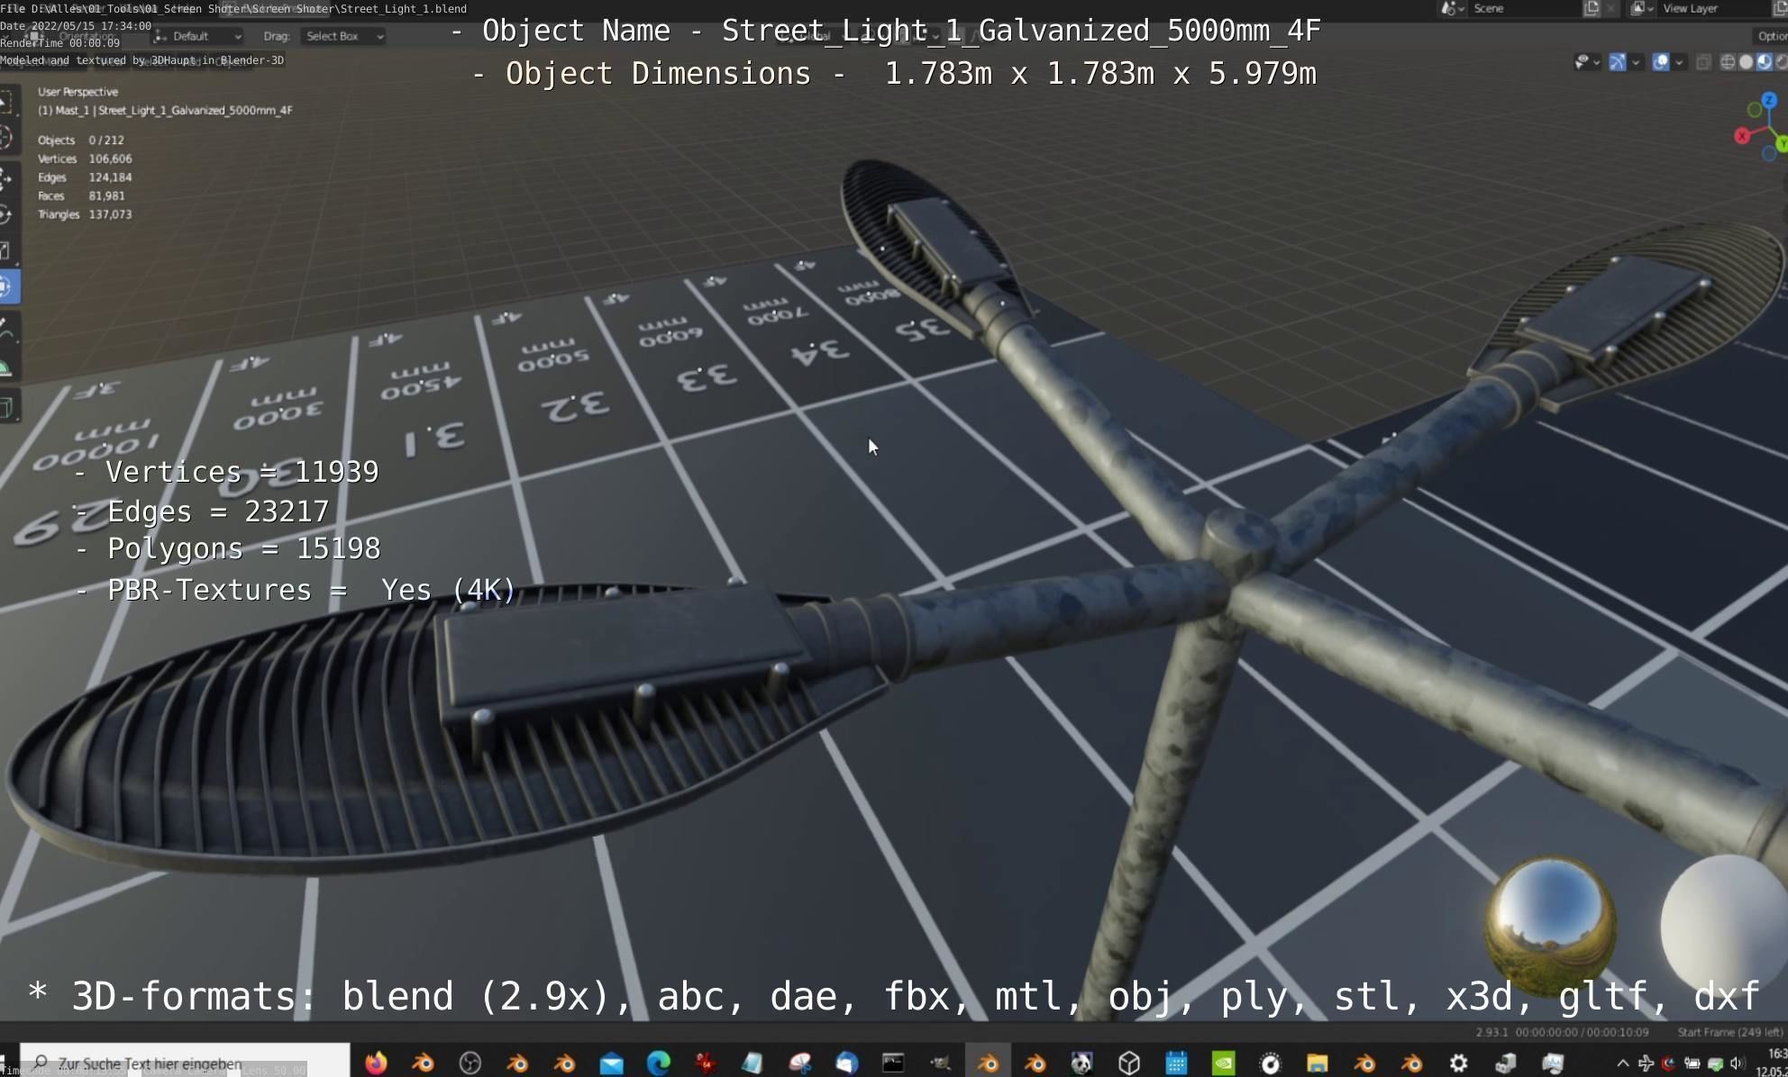Toggle the Show Overlays button
Viewport: 1788px width, 1077px height.
(1660, 62)
